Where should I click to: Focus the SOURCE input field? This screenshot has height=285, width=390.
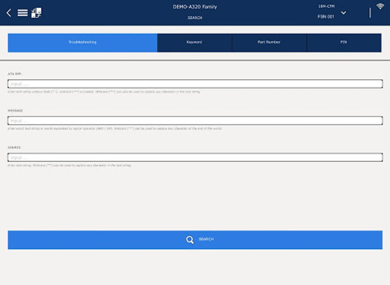pyautogui.click(x=195, y=157)
